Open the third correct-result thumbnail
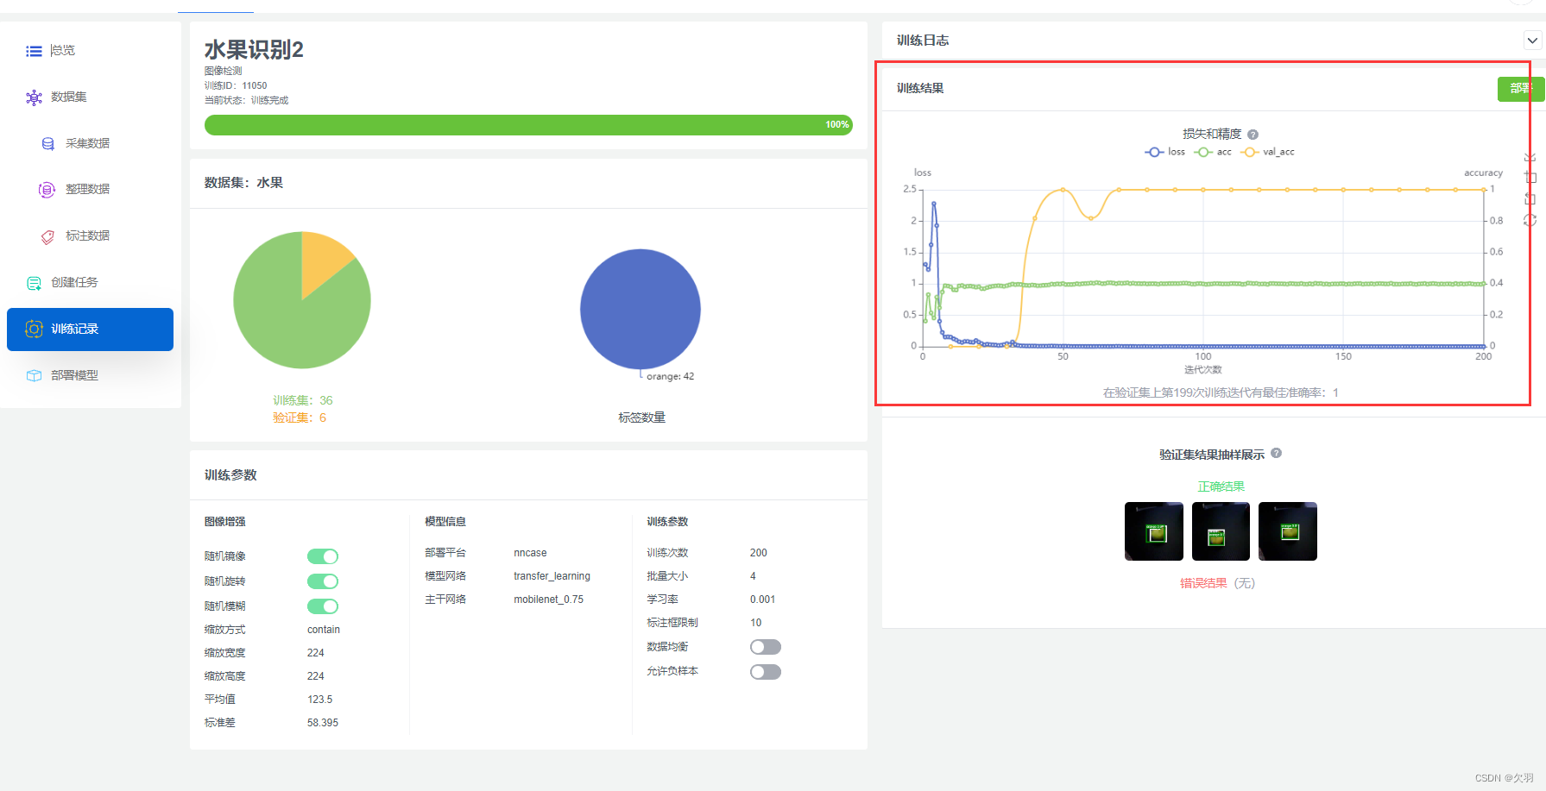The image size is (1546, 791). coord(1288,531)
